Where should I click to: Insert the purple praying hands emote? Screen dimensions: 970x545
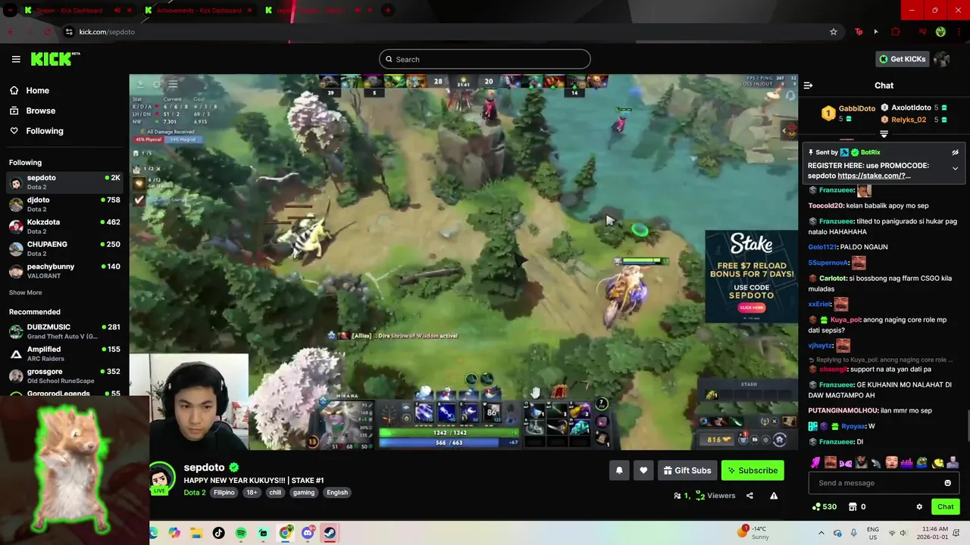tap(815, 462)
